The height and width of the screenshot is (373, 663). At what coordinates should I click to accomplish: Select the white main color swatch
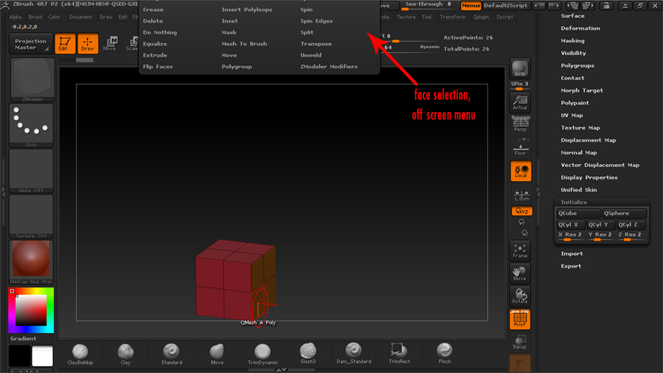pyautogui.click(x=42, y=356)
